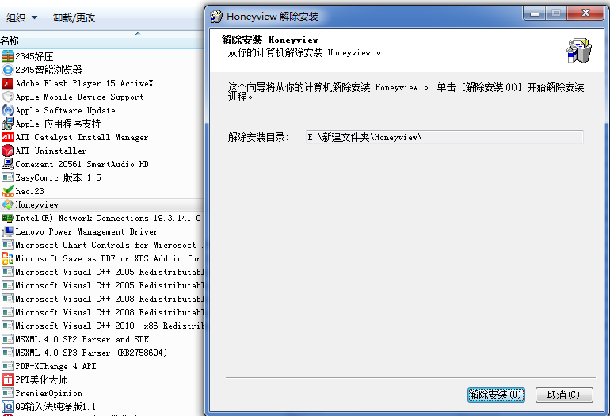Click the Adobe Flash Player 15 ActiveX text
The height and width of the screenshot is (416, 610).
84,83
